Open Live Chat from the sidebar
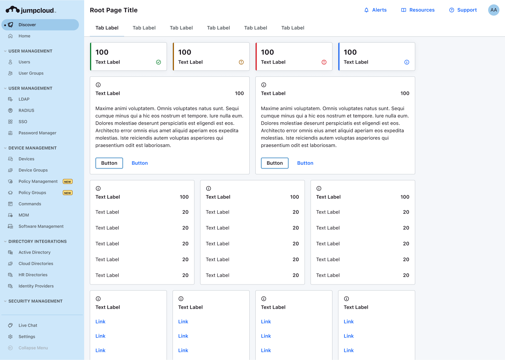505x360 pixels. pyautogui.click(x=28, y=325)
